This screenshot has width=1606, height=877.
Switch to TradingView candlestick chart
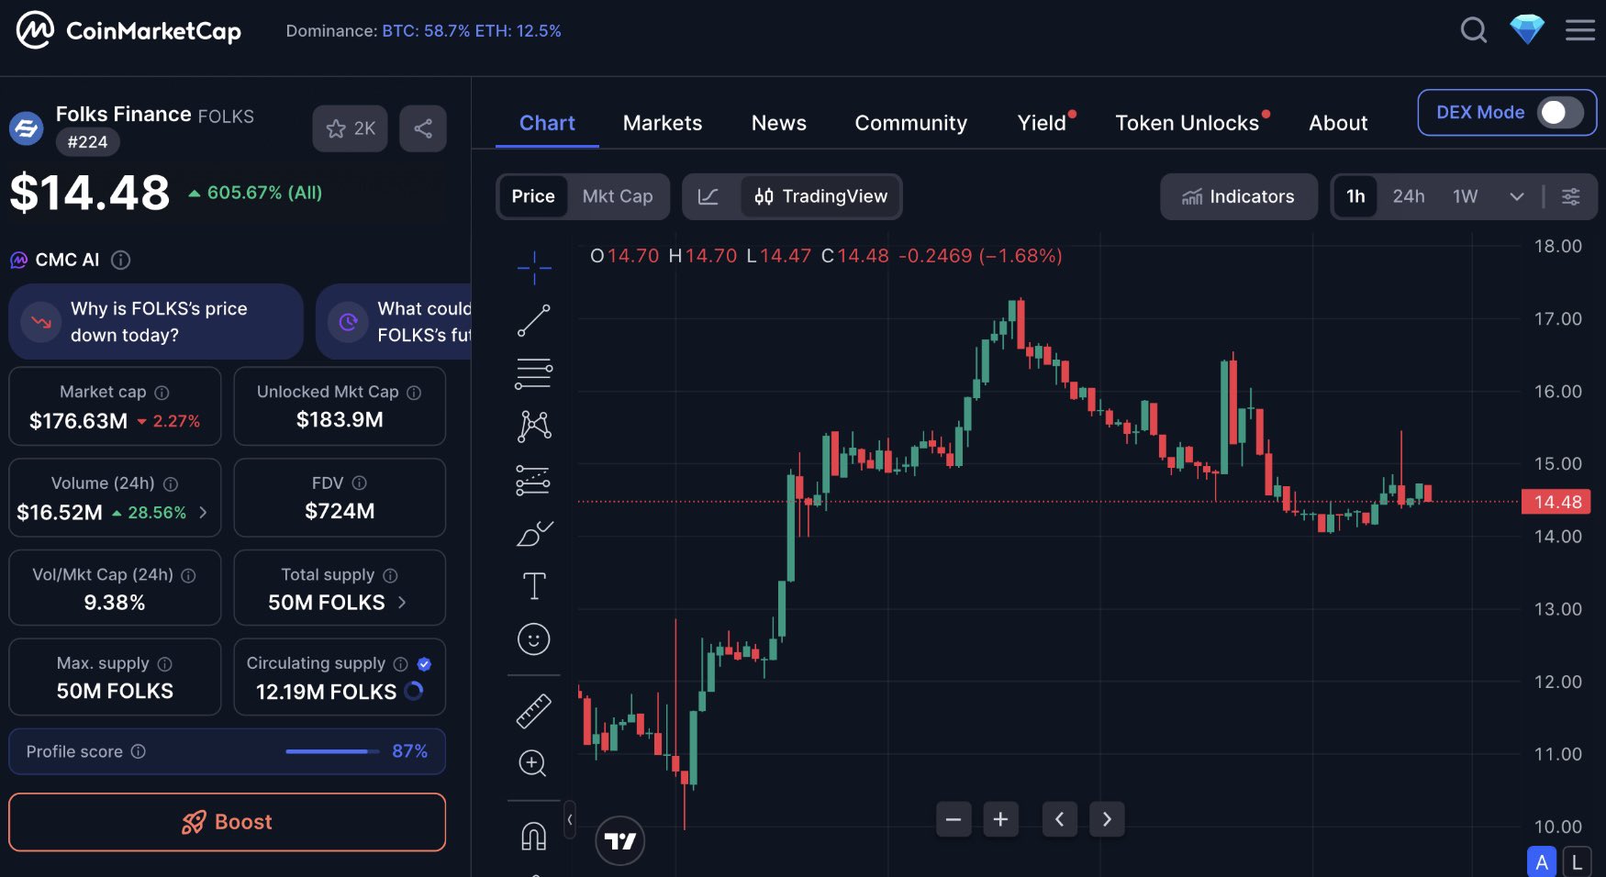(821, 196)
